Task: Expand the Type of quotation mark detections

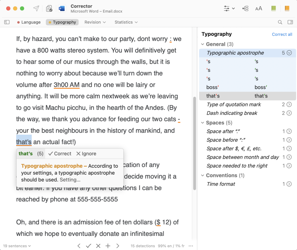Action: tap(289, 104)
